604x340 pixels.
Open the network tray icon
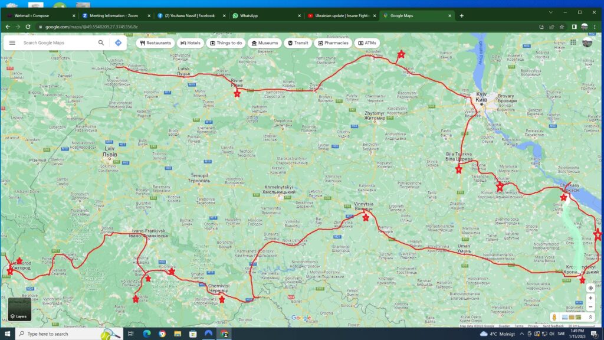point(544,334)
